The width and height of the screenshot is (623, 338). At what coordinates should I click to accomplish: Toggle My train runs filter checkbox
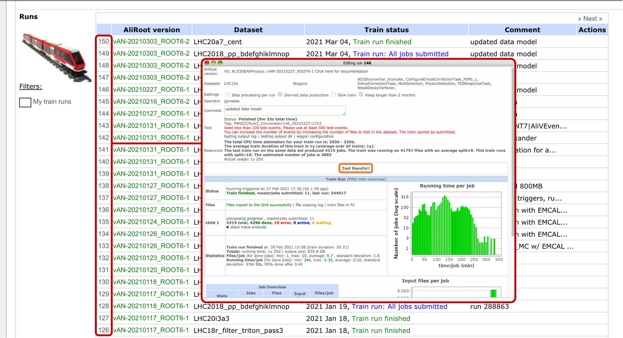[x=25, y=102]
